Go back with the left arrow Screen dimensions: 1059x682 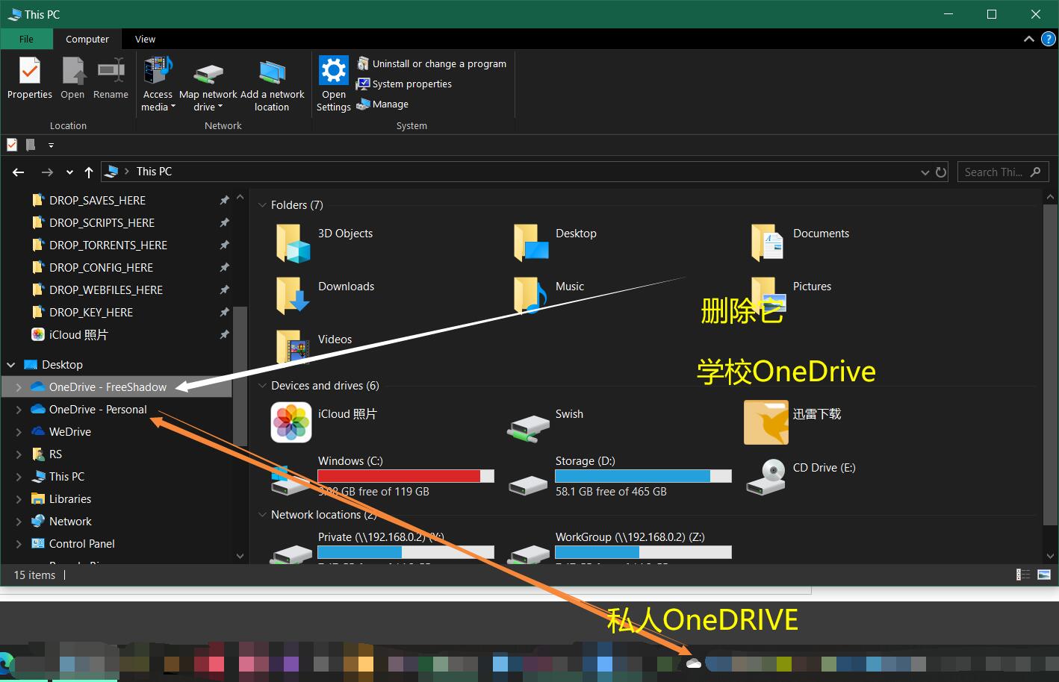[19, 172]
